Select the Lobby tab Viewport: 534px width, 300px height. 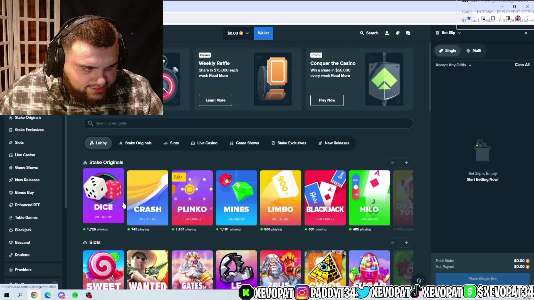point(98,143)
